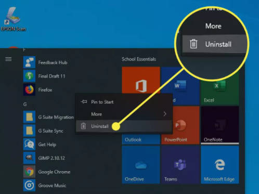Click the Feedback Hub label
This screenshot has height=194, width=259.
(x=53, y=62)
